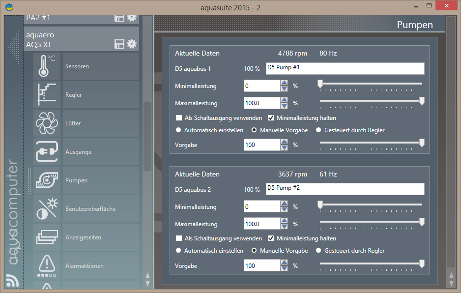Click the Benutzeroberfläche brightness icon
The height and width of the screenshot is (293, 461).
[47, 209]
